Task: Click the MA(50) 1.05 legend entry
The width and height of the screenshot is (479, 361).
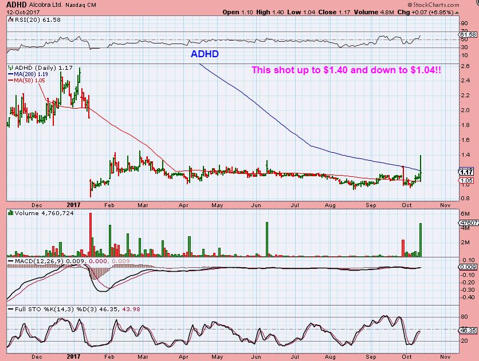Action: point(29,81)
